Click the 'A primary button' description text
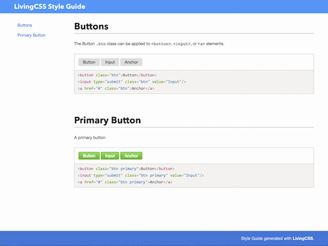 click(90, 138)
